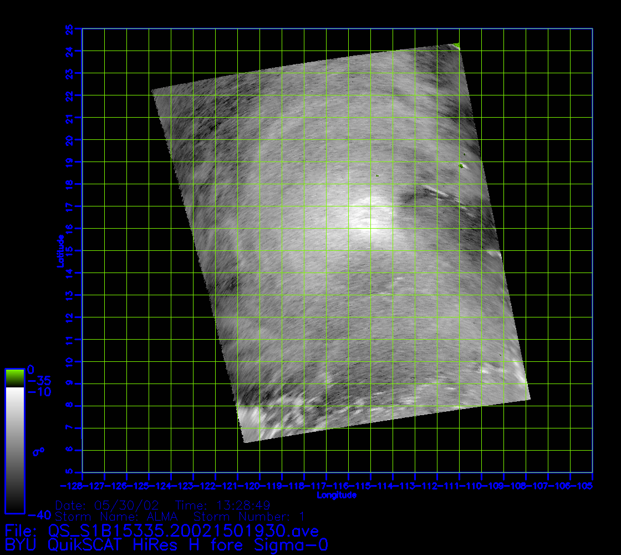Click the green corner at swath's top right

(456, 45)
